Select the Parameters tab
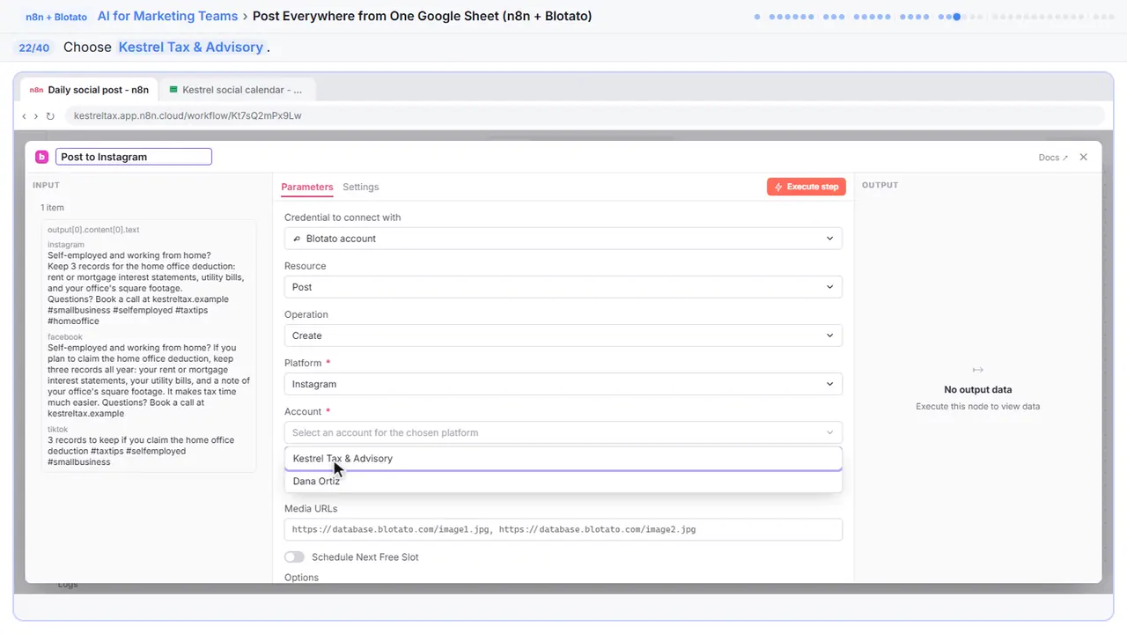 307,187
